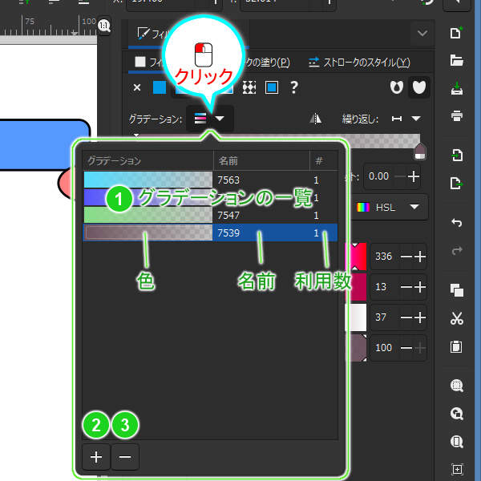Set no paint with the X icon
Image resolution: width=481 pixels, height=481 pixels.
pos(137,87)
